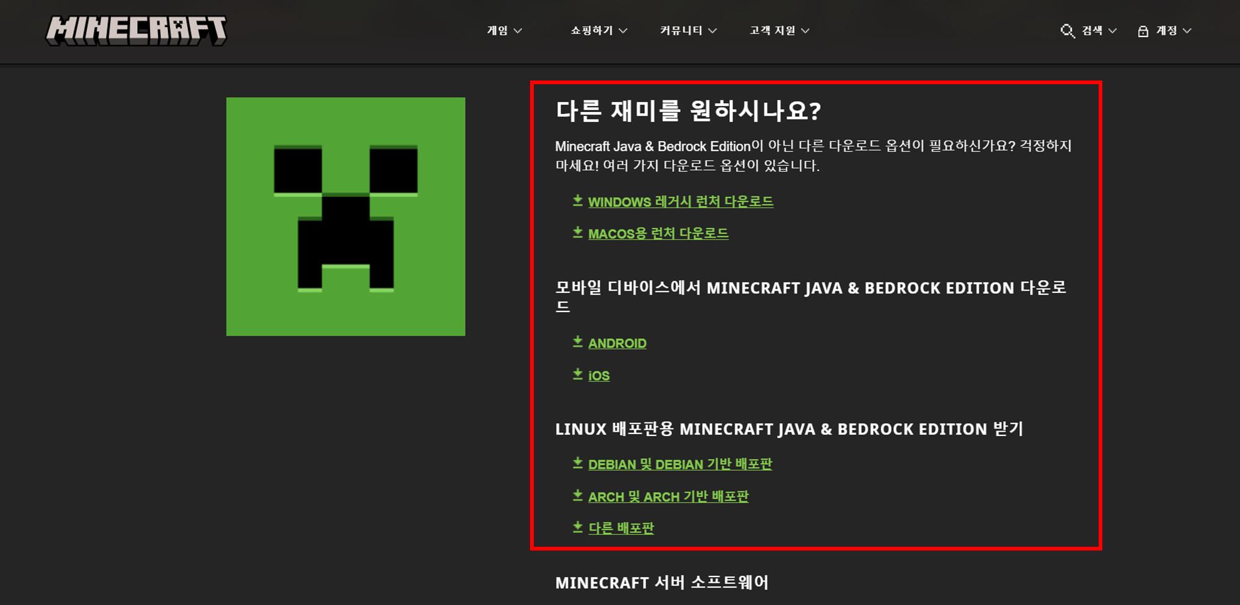Follow the iOS download link
The image size is (1240, 605).
coord(599,376)
